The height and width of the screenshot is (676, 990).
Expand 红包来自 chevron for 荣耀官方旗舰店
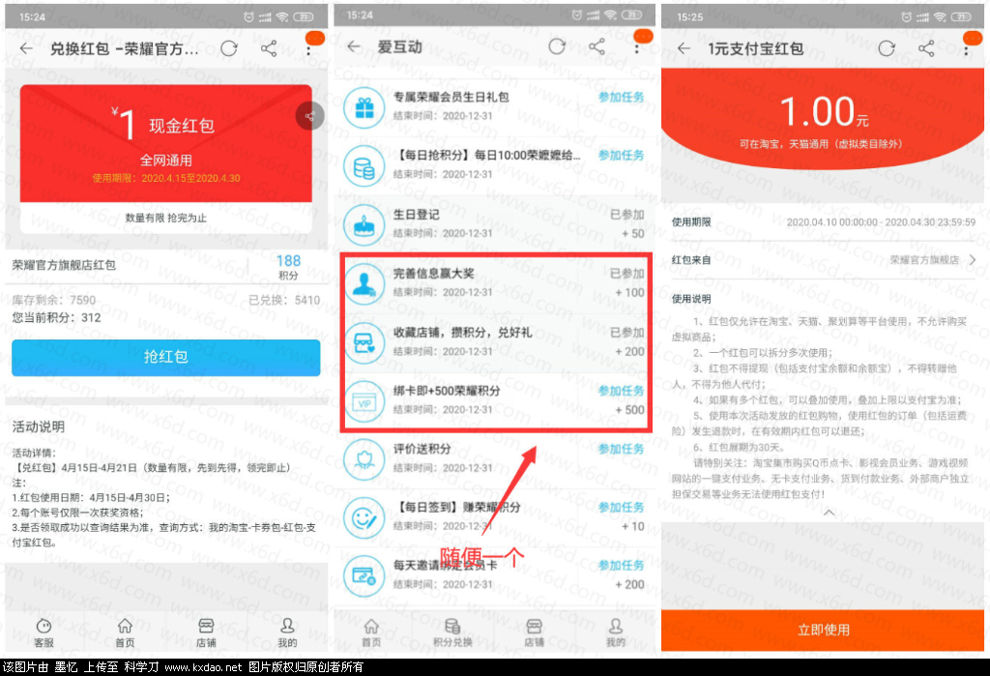point(973,259)
